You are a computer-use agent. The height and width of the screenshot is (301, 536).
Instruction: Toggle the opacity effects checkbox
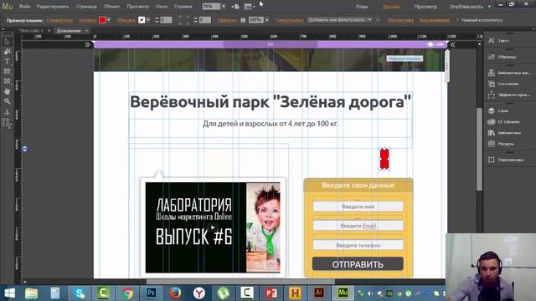[x=243, y=20]
